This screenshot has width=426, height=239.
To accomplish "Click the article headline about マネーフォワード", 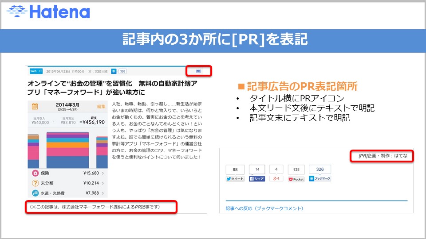I will 112,88.
